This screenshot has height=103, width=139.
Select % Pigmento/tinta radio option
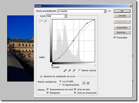pos(60,85)
